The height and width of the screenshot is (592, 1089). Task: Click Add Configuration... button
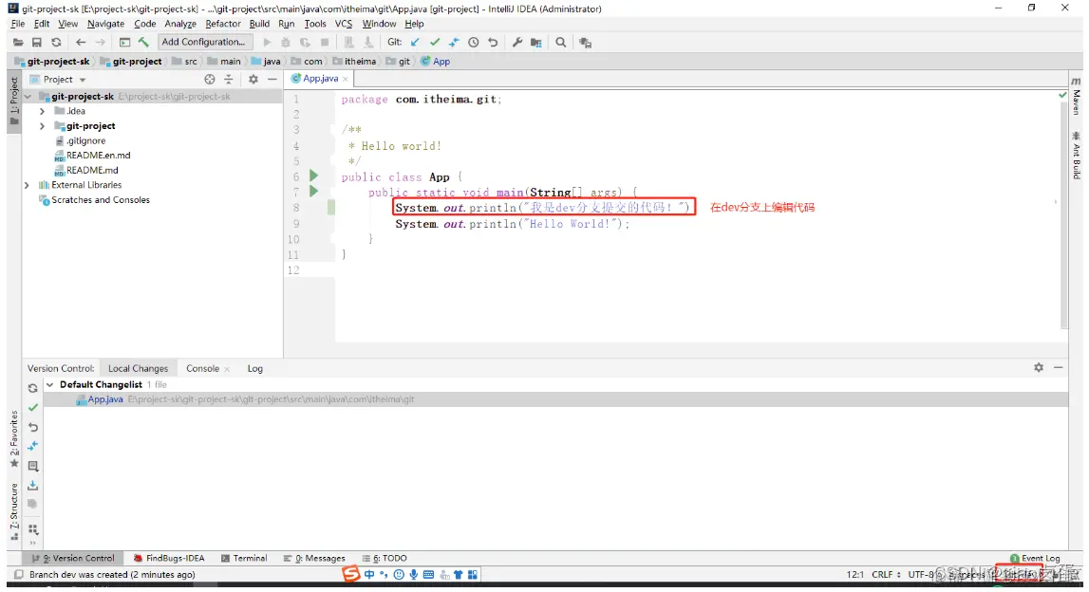tap(203, 42)
